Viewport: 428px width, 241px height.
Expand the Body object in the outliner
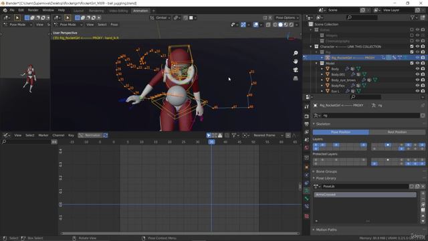pyautogui.click(x=322, y=69)
